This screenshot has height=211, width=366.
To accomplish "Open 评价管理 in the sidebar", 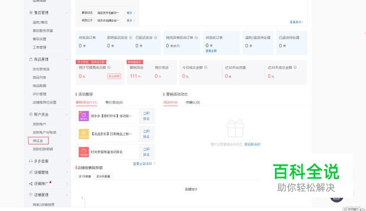I will [x=40, y=94].
